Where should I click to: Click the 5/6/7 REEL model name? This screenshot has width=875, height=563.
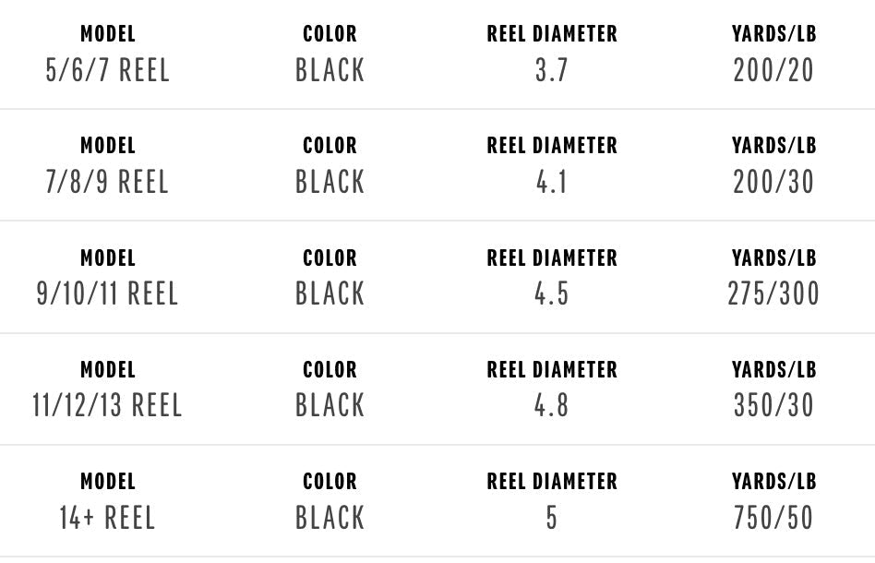click(x=108, y=71)
